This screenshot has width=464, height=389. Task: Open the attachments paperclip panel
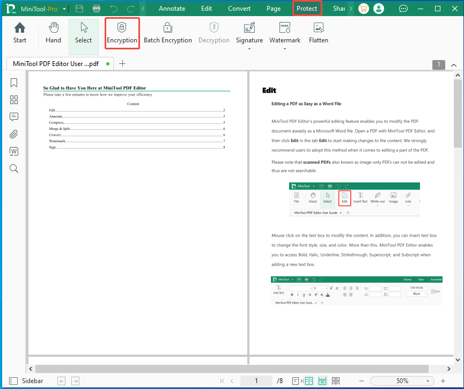[x=14, y=134]
